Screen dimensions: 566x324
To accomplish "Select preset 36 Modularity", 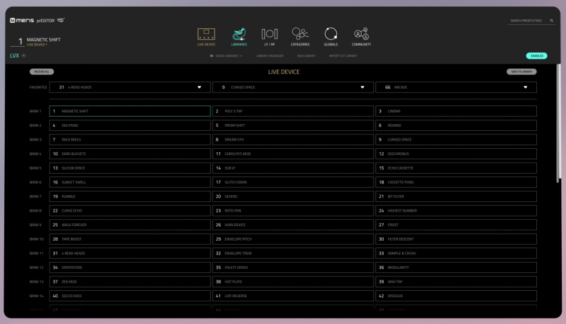I will pos(456,267).
